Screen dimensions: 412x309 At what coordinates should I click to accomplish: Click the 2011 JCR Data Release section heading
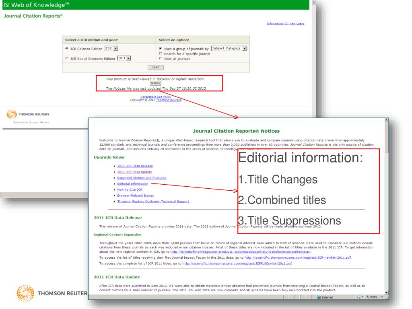(x=118, y=218)
